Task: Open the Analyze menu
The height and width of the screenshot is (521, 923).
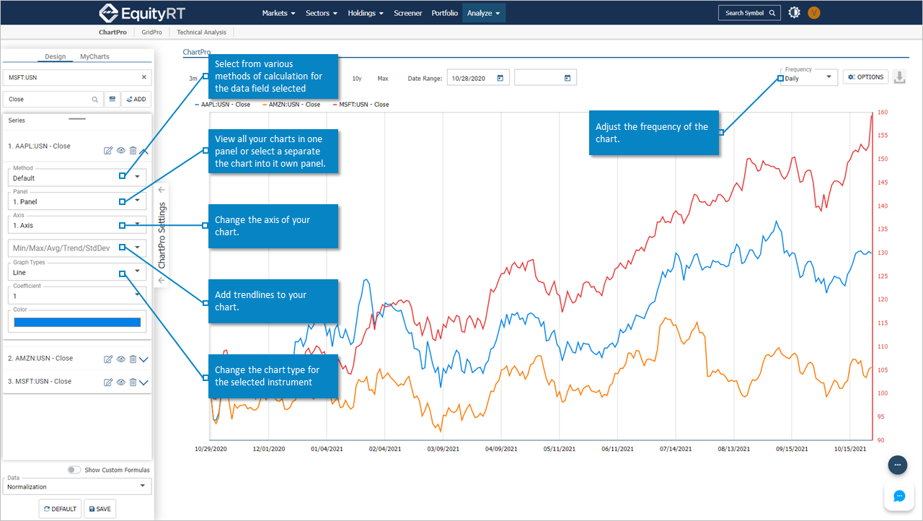Action: (x=484, y=13)
